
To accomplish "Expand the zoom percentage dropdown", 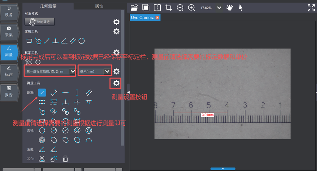I will [x=219, y=7].
